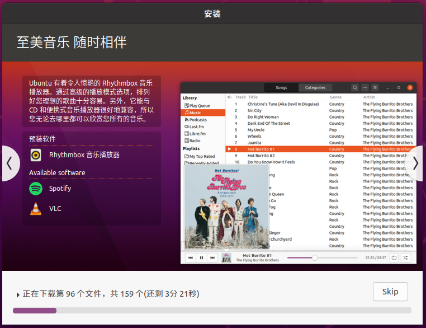Select the playing track Hot Burrito #1
Screen dimensions: 426x328
click(x=320, y=149)
